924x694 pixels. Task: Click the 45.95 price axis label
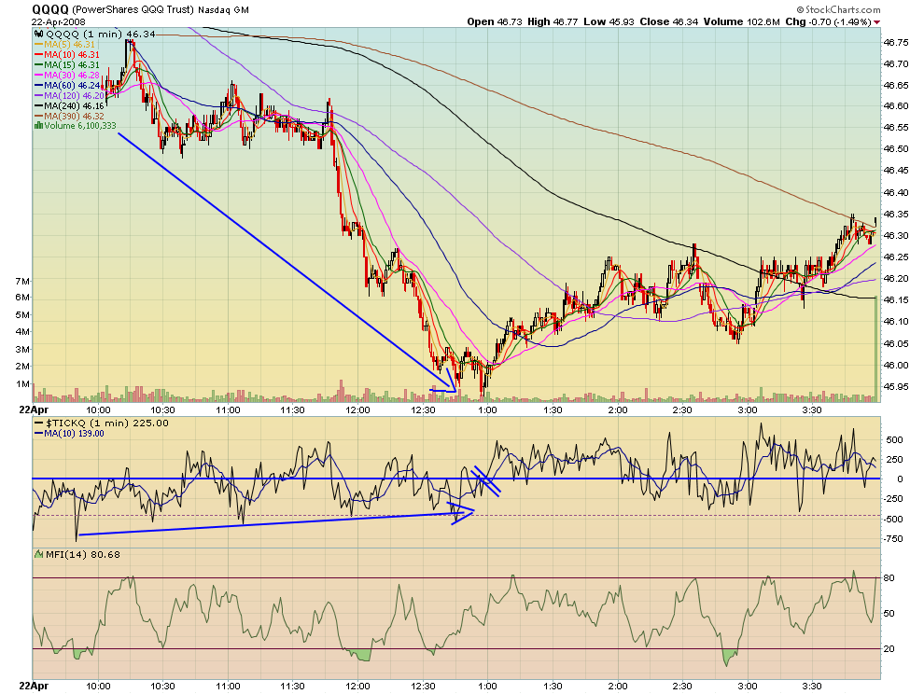(896, 386)
